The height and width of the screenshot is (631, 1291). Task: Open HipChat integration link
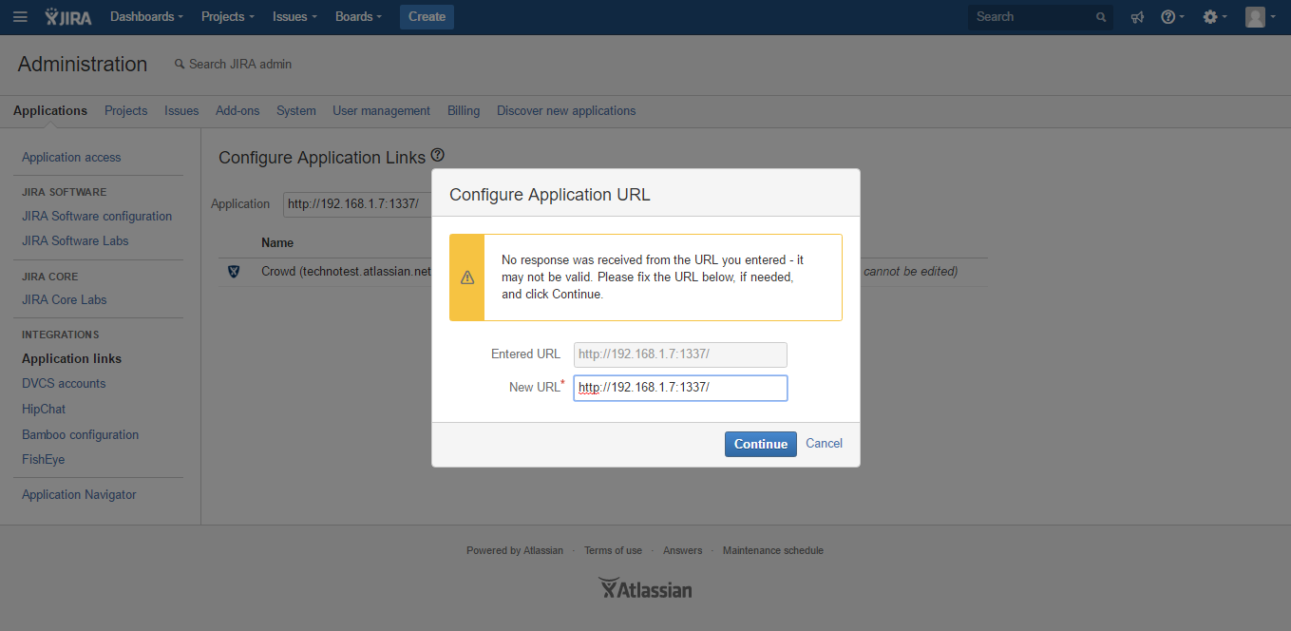click(x=44, y=410)
